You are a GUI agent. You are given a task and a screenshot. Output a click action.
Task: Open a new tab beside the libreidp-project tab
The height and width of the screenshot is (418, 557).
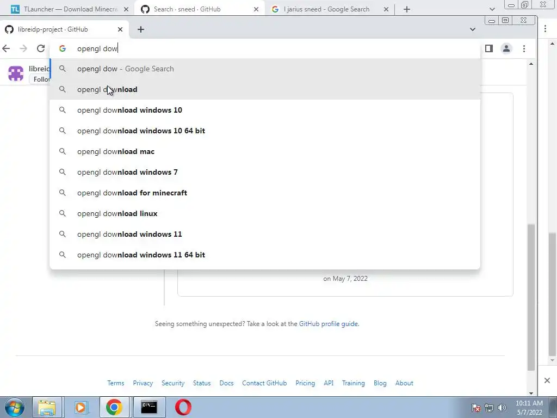pyautogui.click(x=141, y=29)
